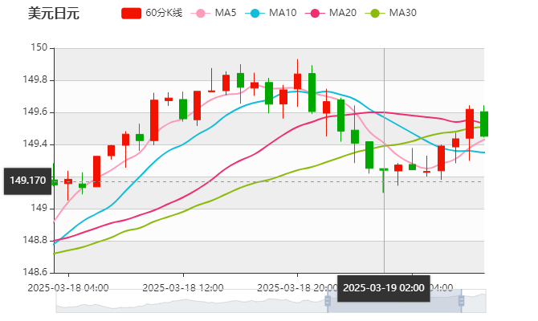Click the MA30 green legend marker
The image size is (538, 321).
click(x=374, y=14)
